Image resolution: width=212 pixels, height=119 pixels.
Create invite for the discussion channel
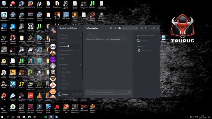pos(78,47)
